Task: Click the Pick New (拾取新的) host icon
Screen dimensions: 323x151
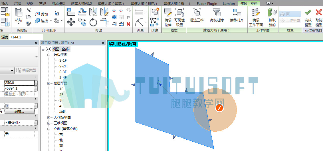Action: (272, 12)
